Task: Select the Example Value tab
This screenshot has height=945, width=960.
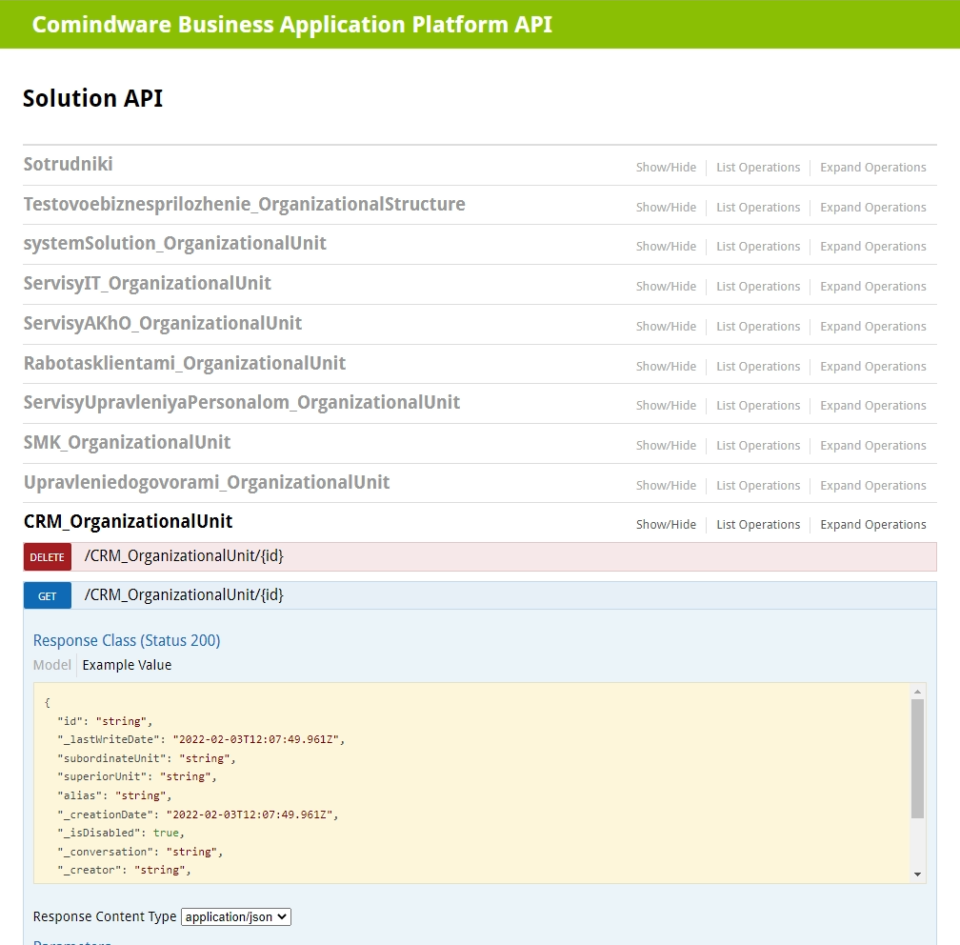Action: [x=127, y=665]
